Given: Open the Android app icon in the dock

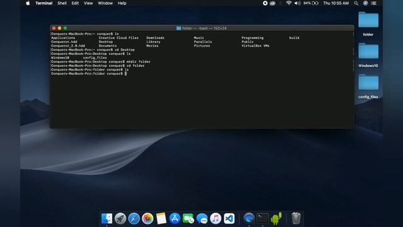Looking at the screenshot, I should (276, 219).
